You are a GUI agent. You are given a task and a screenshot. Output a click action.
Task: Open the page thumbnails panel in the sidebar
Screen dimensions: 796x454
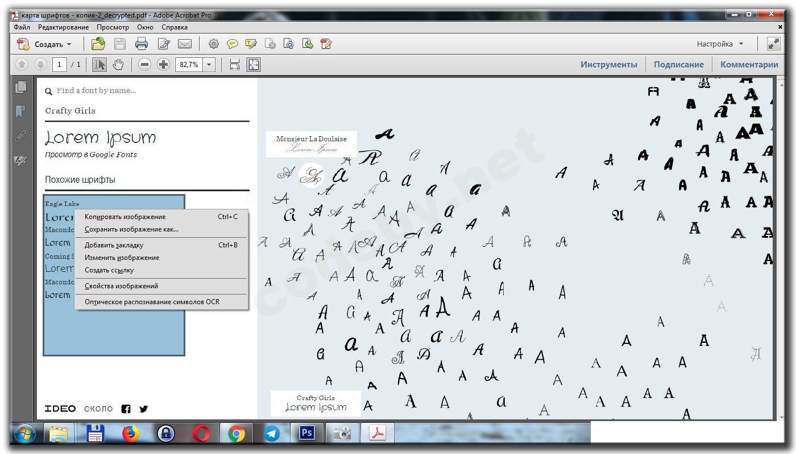21,87
